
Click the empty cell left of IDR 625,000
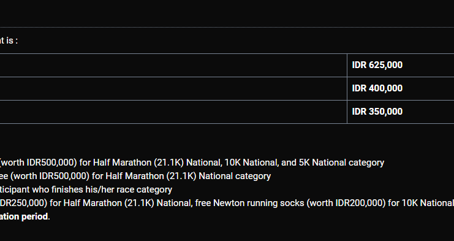click(173, 65)
